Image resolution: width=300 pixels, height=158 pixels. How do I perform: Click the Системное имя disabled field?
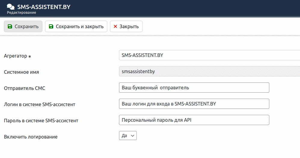tap(210, 71)
